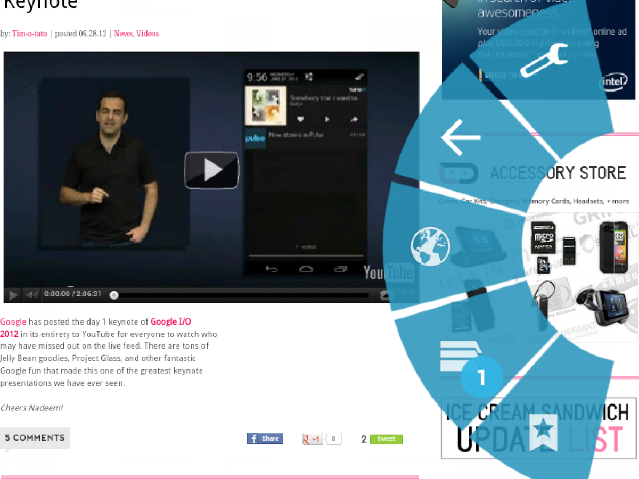
Task: Click the accessory products image
Action: pyautogui.click(x=539, y=278)
